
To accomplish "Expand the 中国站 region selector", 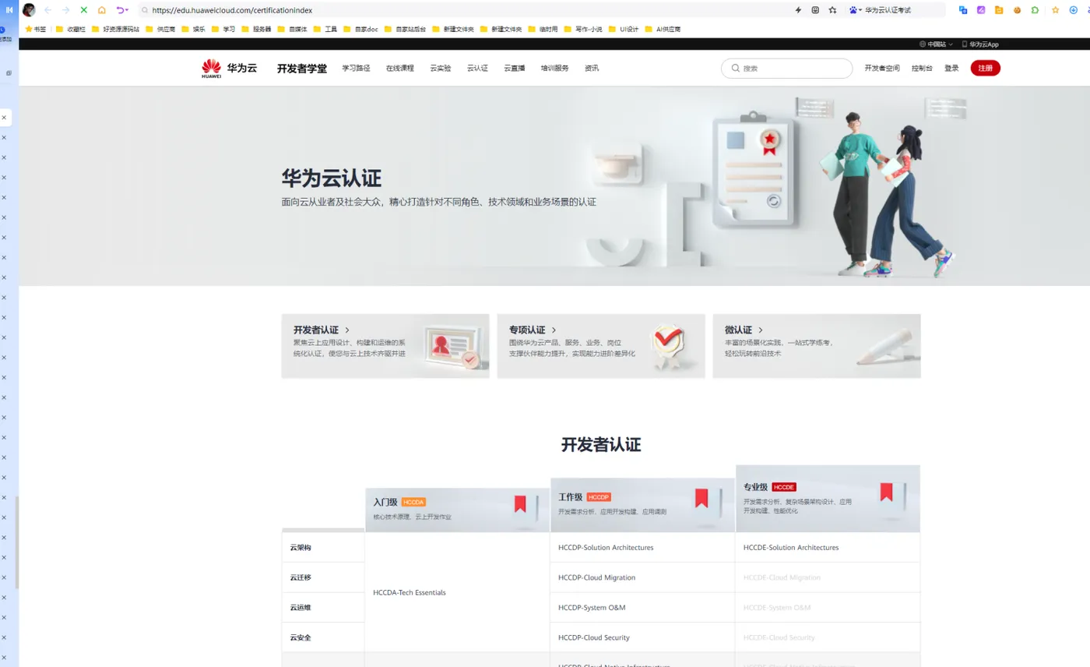I will [936, 44].
